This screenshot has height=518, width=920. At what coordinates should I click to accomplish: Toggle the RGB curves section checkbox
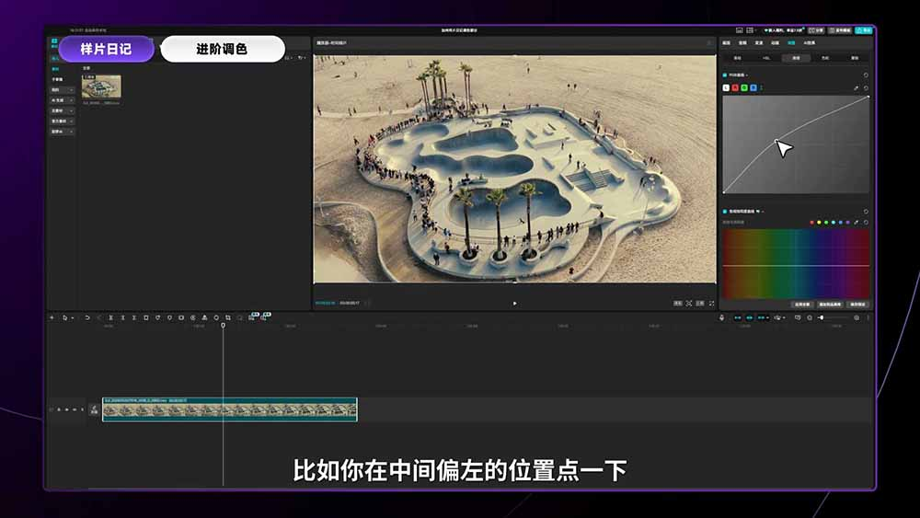725,75
